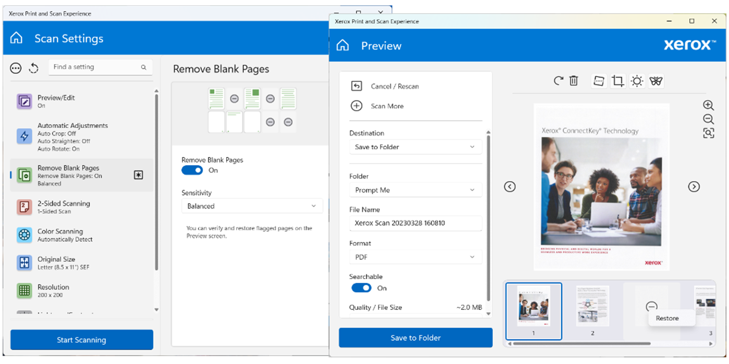729x364 pixels.
Task: Open the more options ellipsis menu
Action: coord(16,68)
